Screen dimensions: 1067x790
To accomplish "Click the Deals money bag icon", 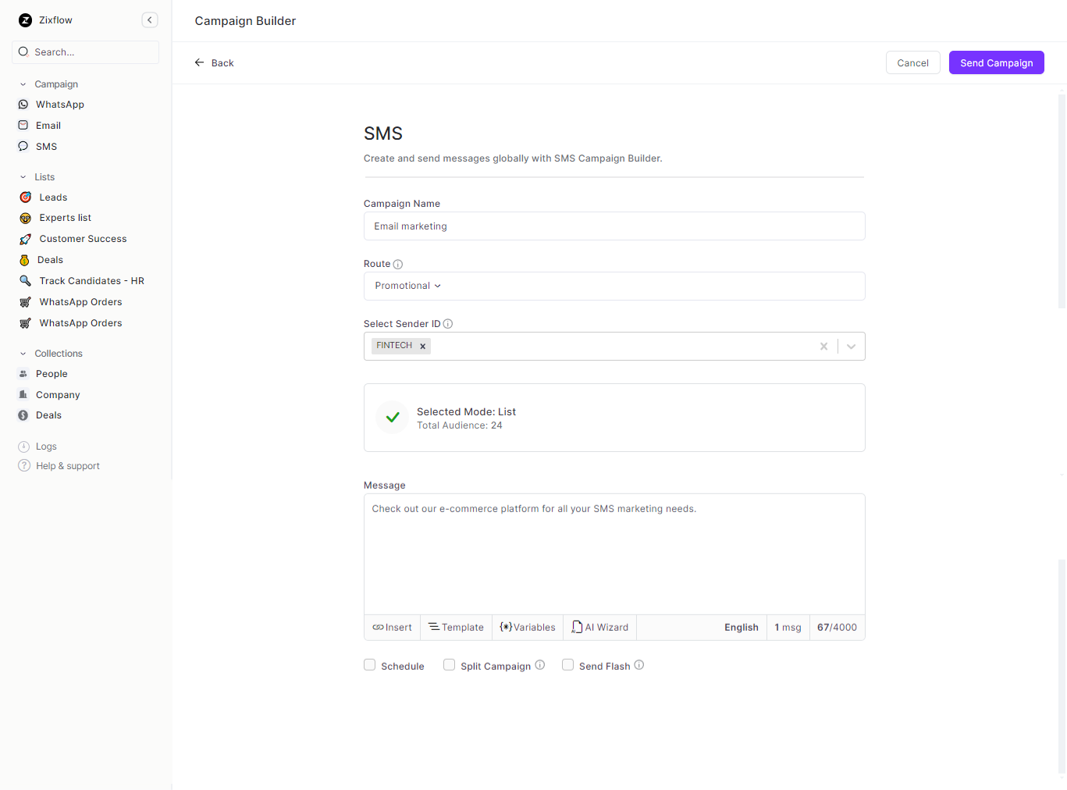I will (24, 261).
